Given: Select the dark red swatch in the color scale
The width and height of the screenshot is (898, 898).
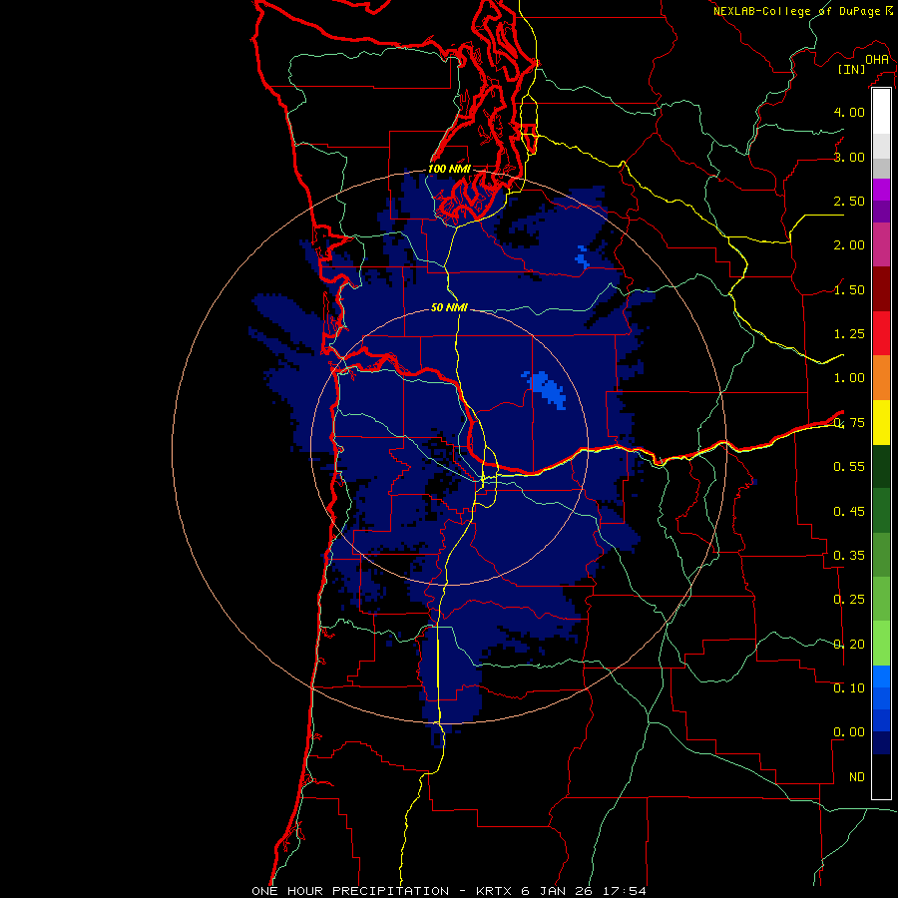Looking at the screenshot, I should pos(881,289).
